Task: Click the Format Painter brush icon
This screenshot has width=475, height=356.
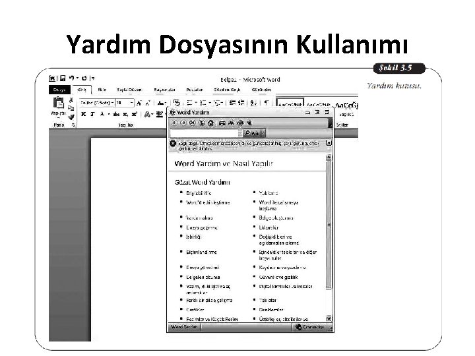Action: [x=71, y=117]
